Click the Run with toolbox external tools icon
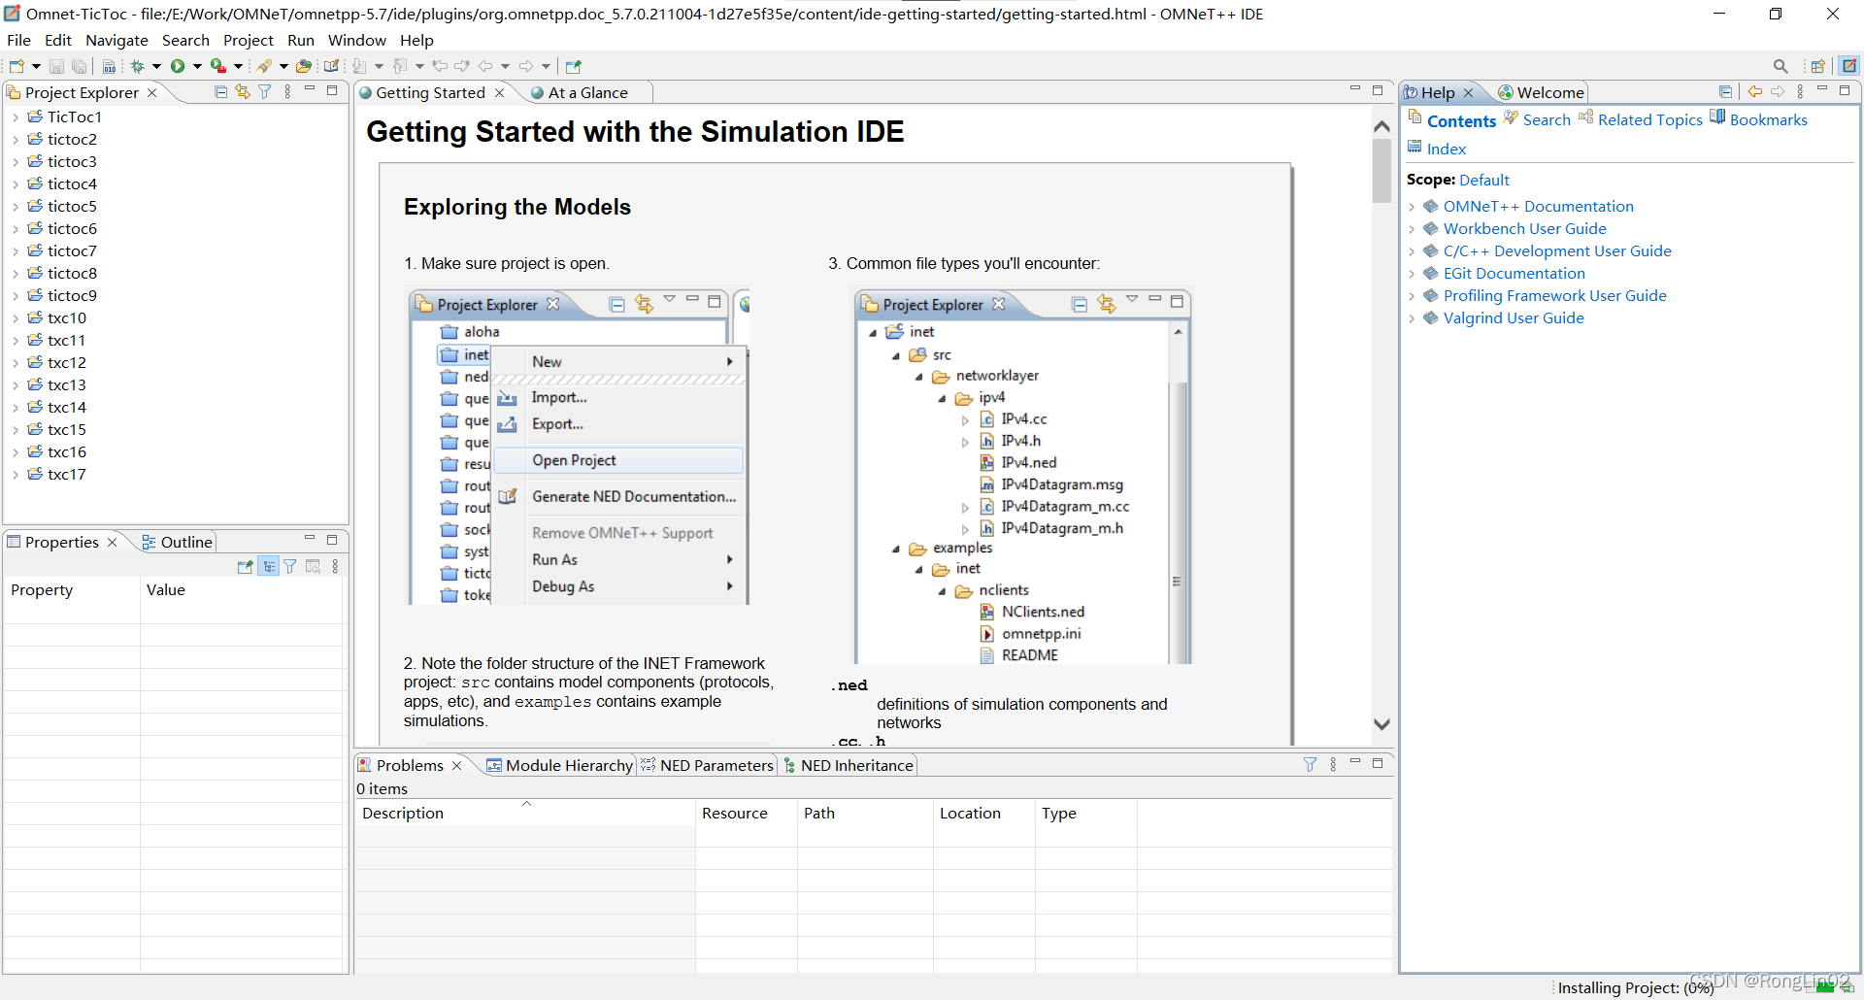Screen dimensions: 1864x1000 pyautogui.click(x=218, y=66)
